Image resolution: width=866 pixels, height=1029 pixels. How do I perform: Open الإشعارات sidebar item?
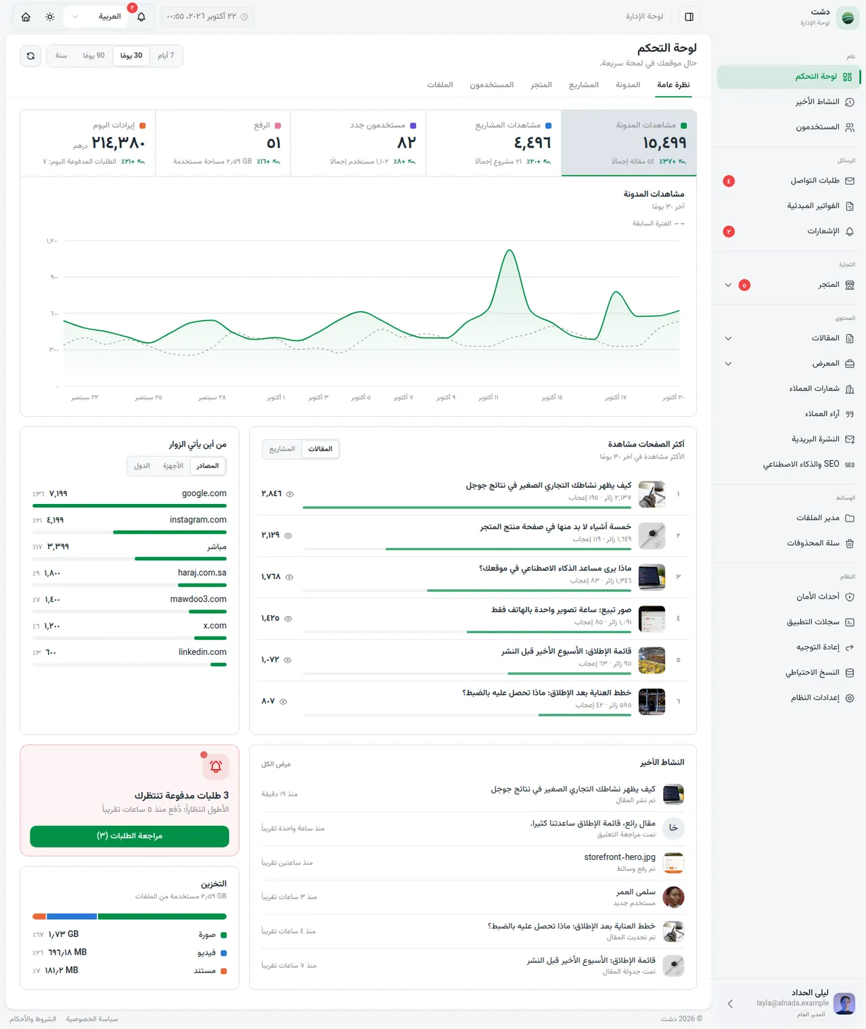click(x=789, y=231)
